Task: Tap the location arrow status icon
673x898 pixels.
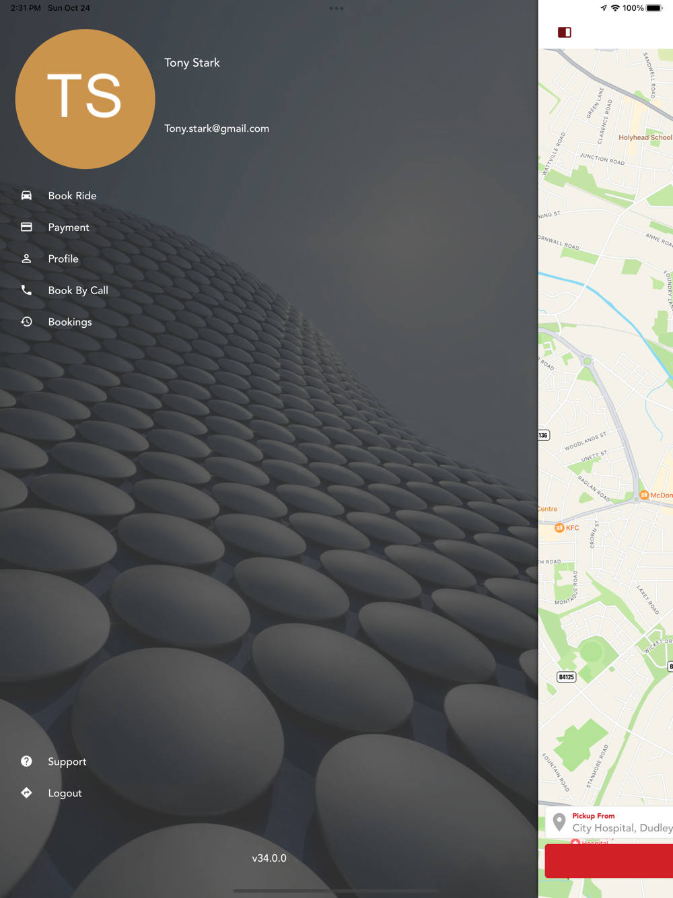Action: click(604, 8)
